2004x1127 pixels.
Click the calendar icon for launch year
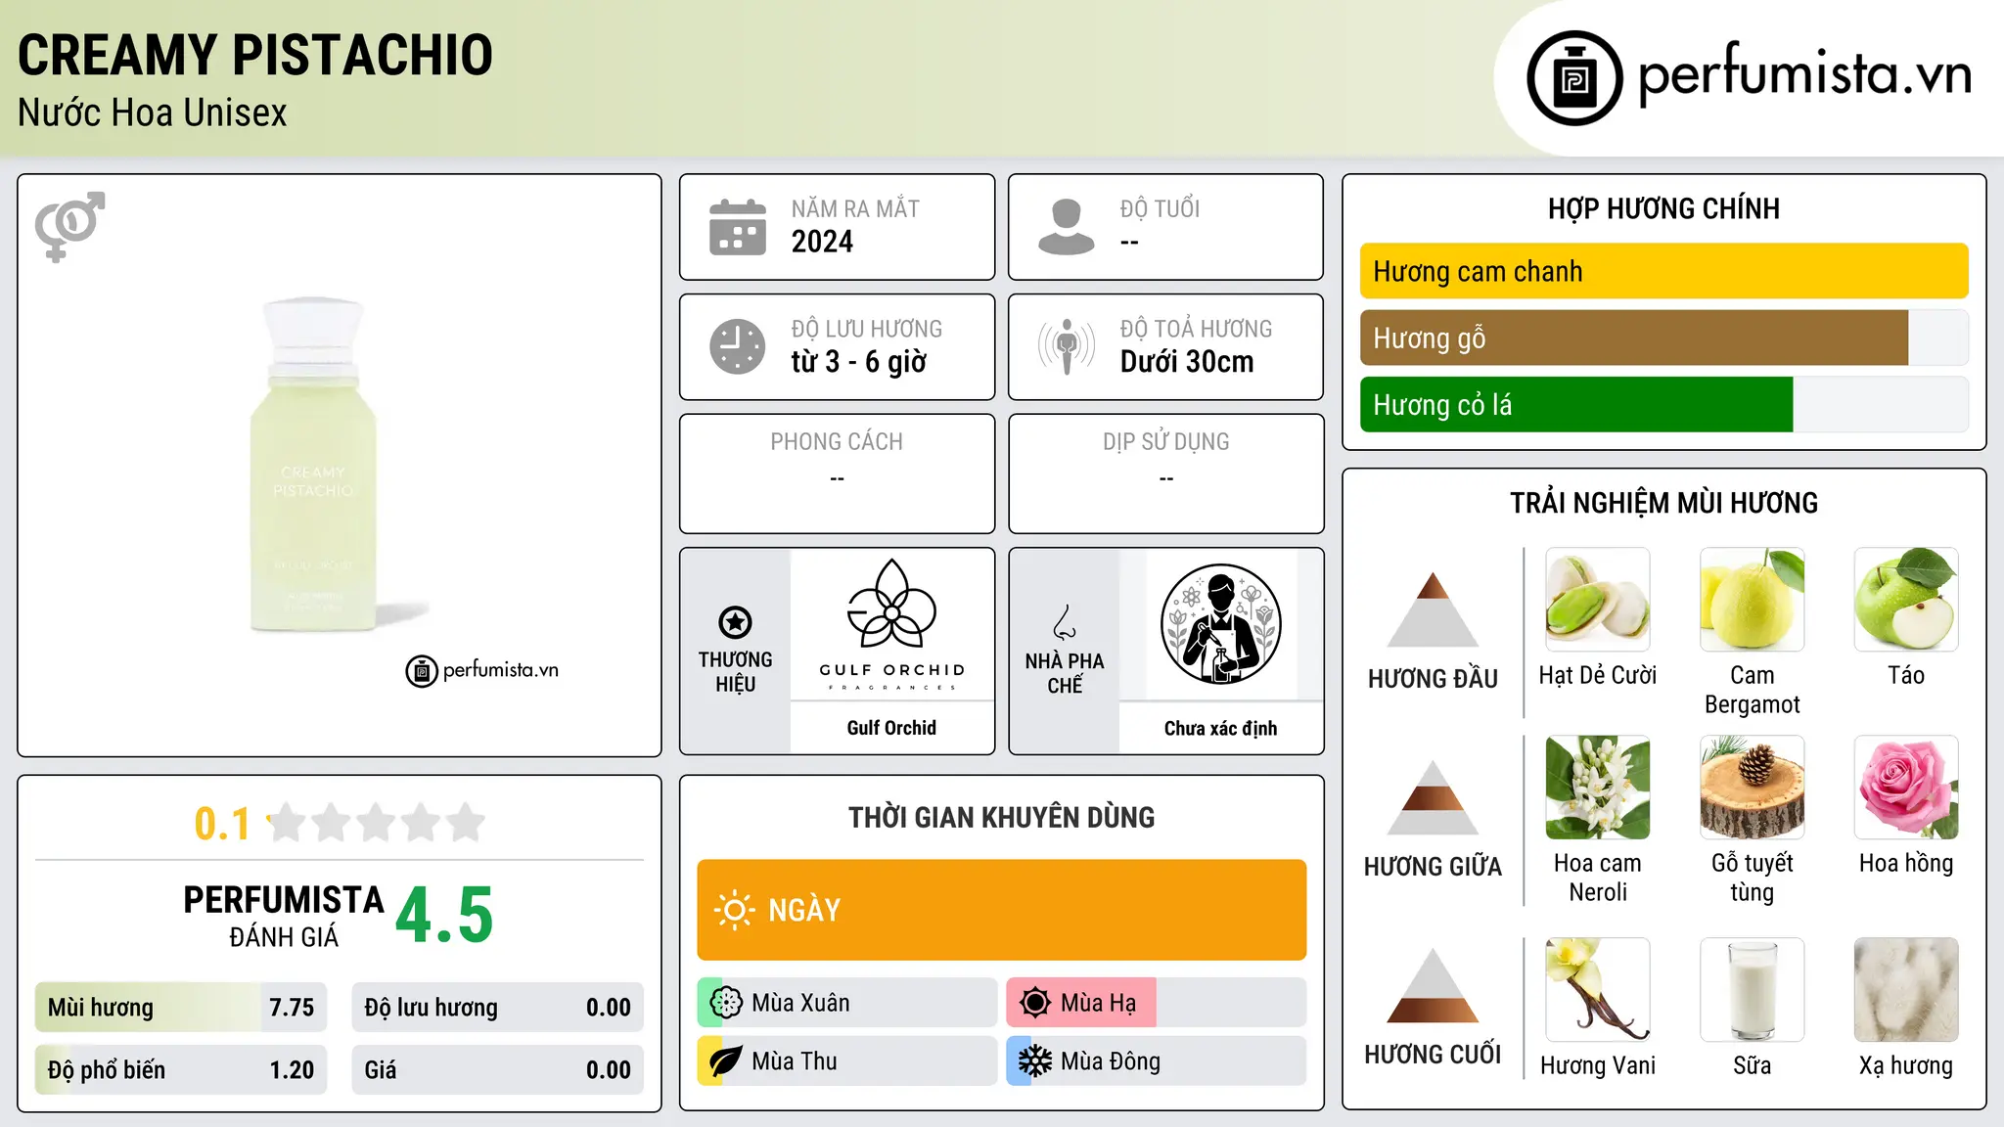(738, 227)
